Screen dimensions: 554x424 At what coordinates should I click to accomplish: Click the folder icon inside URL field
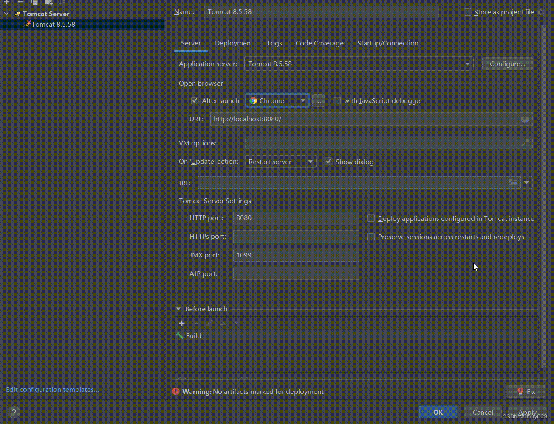pos(525,119)
